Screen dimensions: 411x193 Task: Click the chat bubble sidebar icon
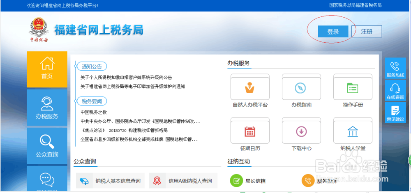coord(47,179)
